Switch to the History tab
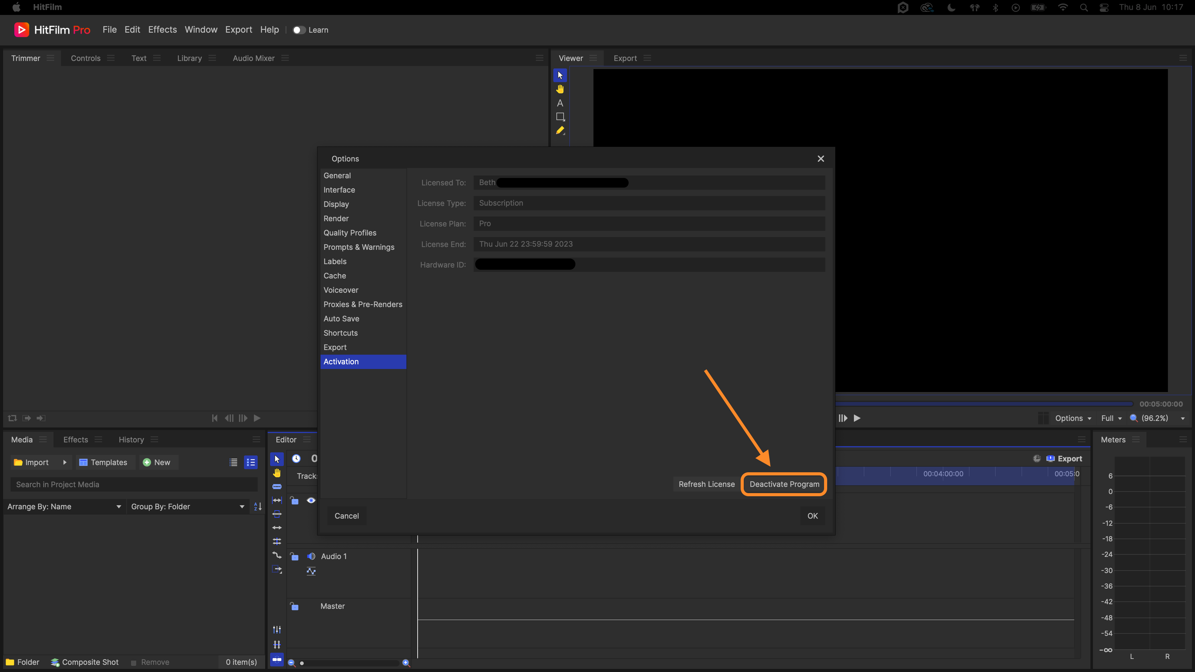Image resolution: width=1195 pixels, height=672 pixels. click(131, 439)
